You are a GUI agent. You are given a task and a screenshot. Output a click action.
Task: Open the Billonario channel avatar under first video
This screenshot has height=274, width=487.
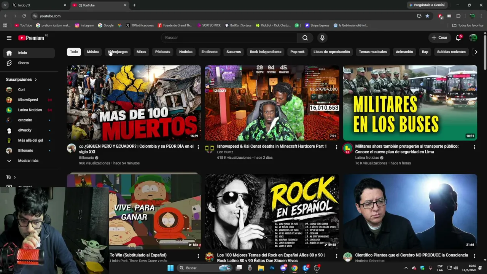[72, 148]
